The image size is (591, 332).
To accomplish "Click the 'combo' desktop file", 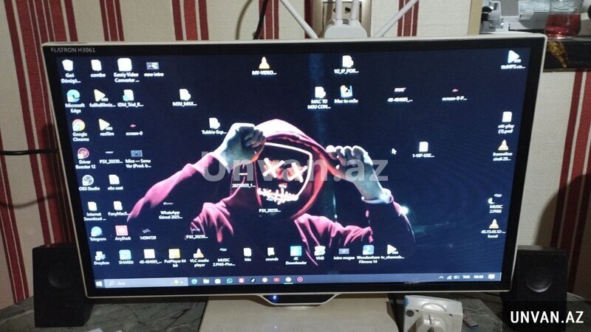I will (x=98, y=69).
